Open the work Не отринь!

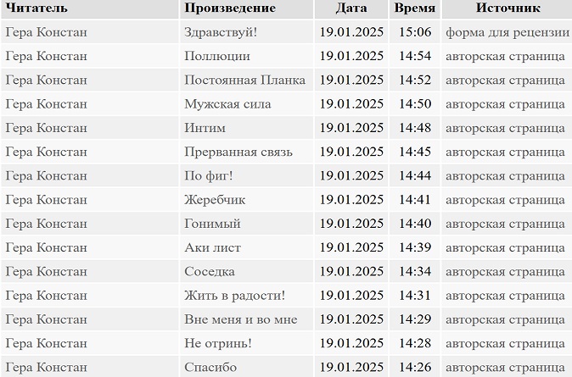click(218, 343)
